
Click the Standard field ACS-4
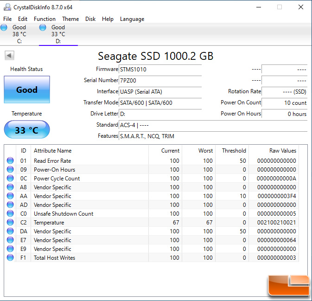click(x=213, y=125)
